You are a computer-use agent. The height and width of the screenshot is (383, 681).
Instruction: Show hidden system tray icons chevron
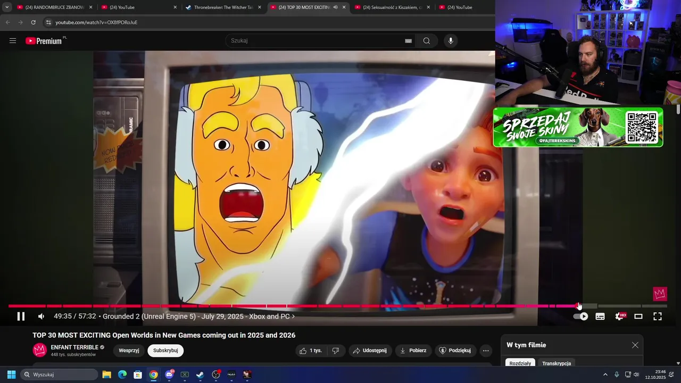605,374
